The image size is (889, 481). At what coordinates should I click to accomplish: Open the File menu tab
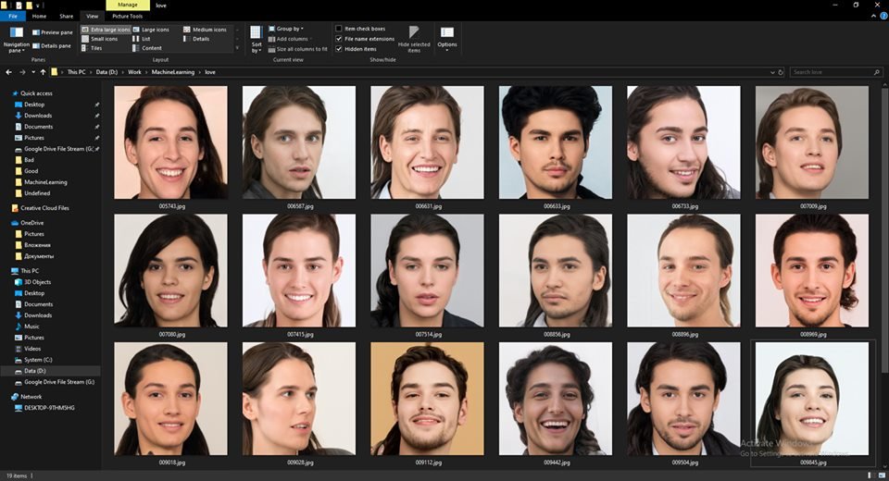tap(12, 17)
